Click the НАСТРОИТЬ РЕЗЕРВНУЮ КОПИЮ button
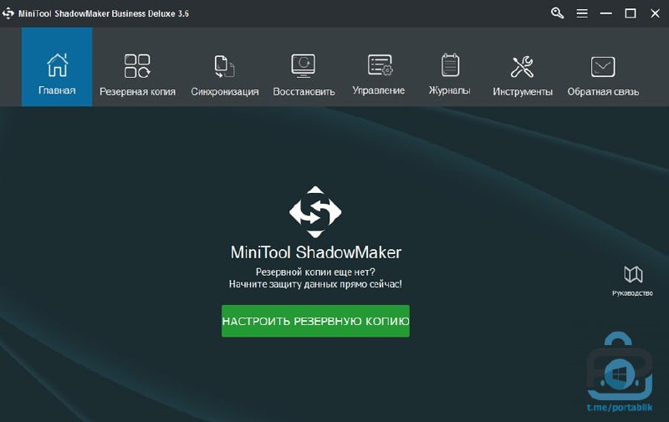The image size is (669, 422). pos(315,321)
